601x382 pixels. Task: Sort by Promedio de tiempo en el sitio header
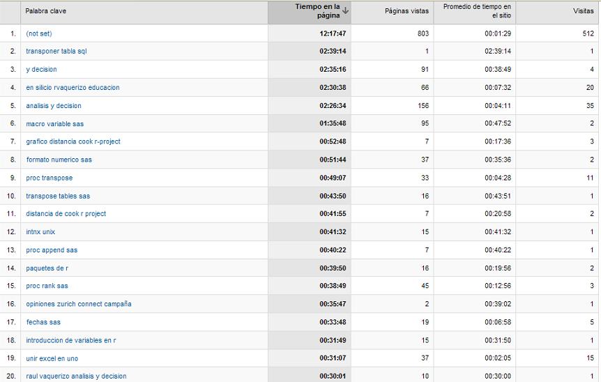(477, 11)
